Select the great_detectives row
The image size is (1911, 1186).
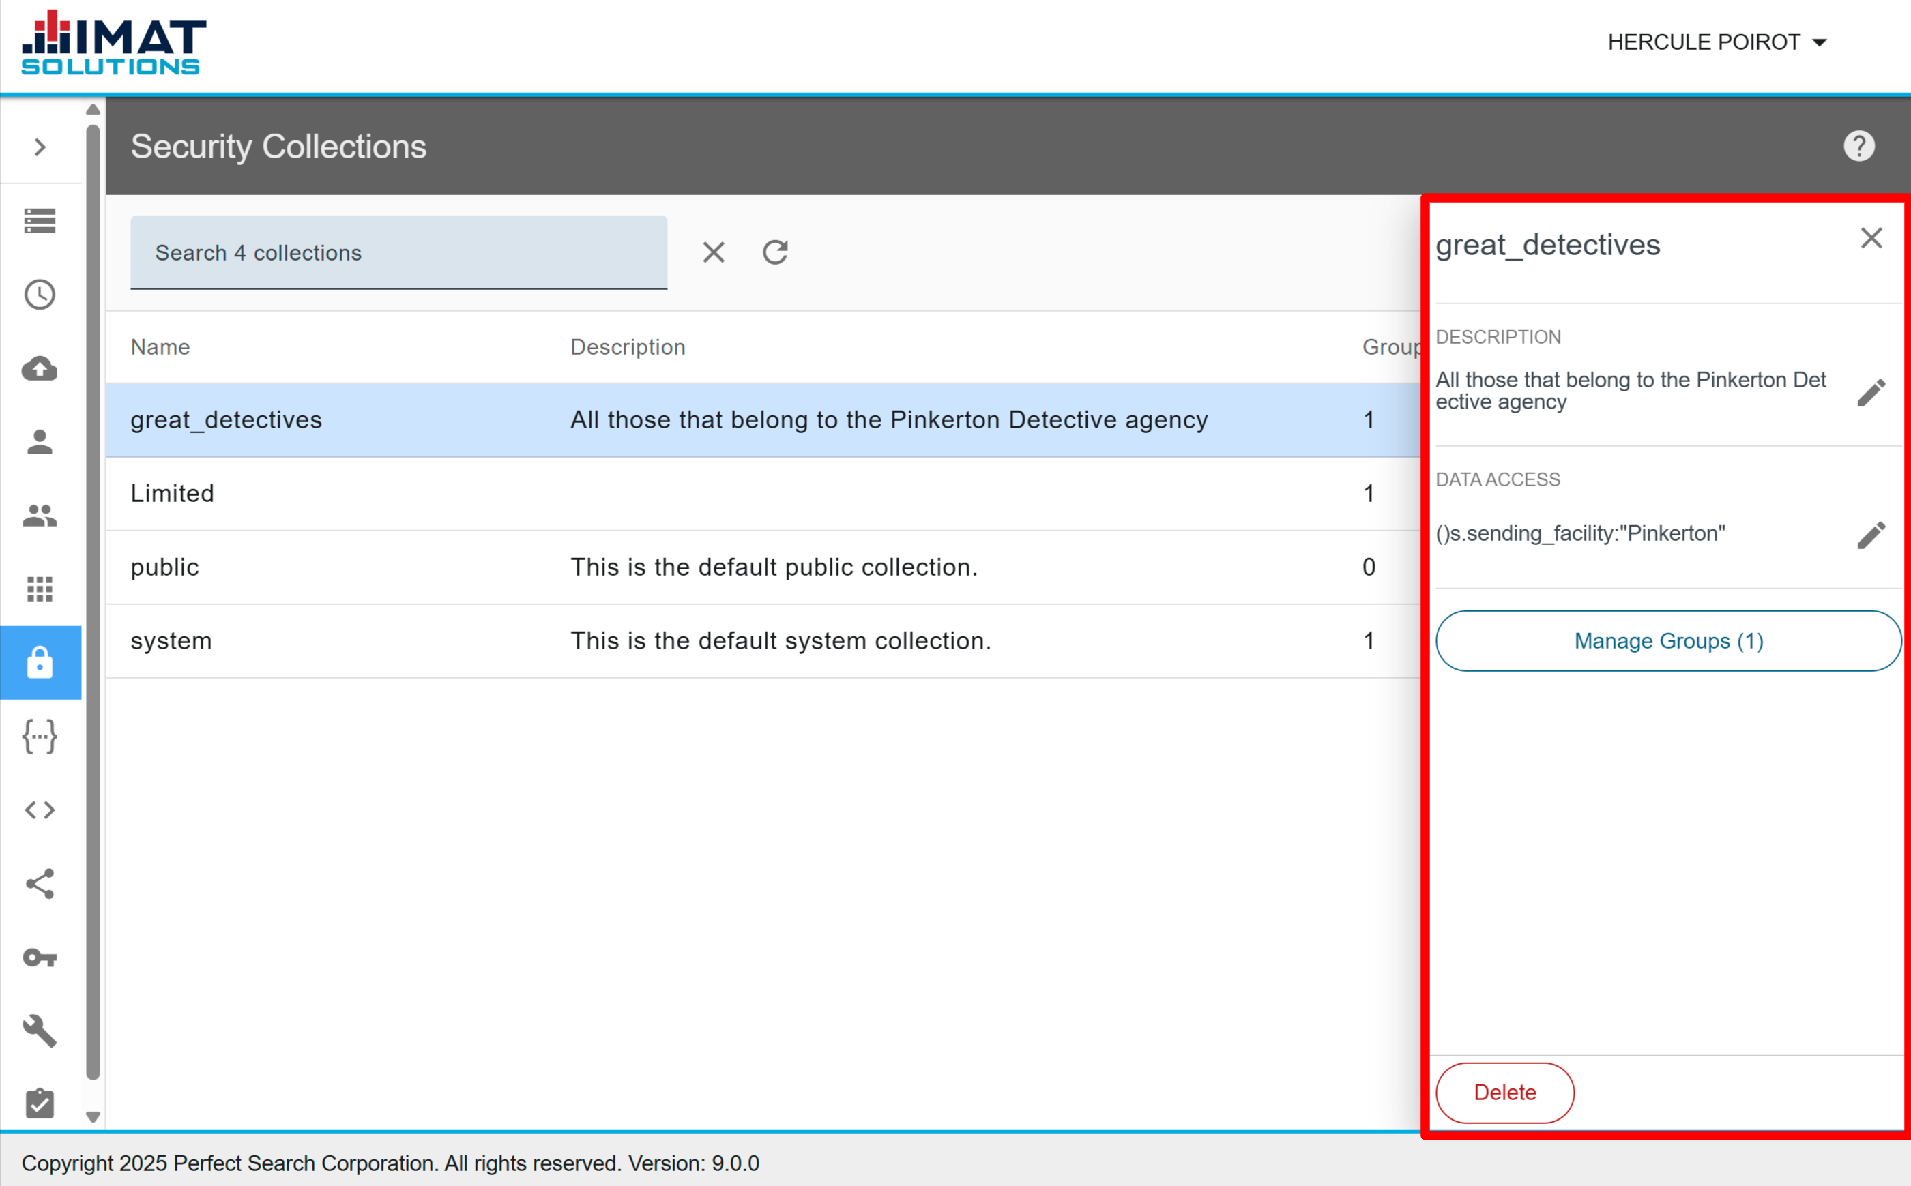pos(763,419)
